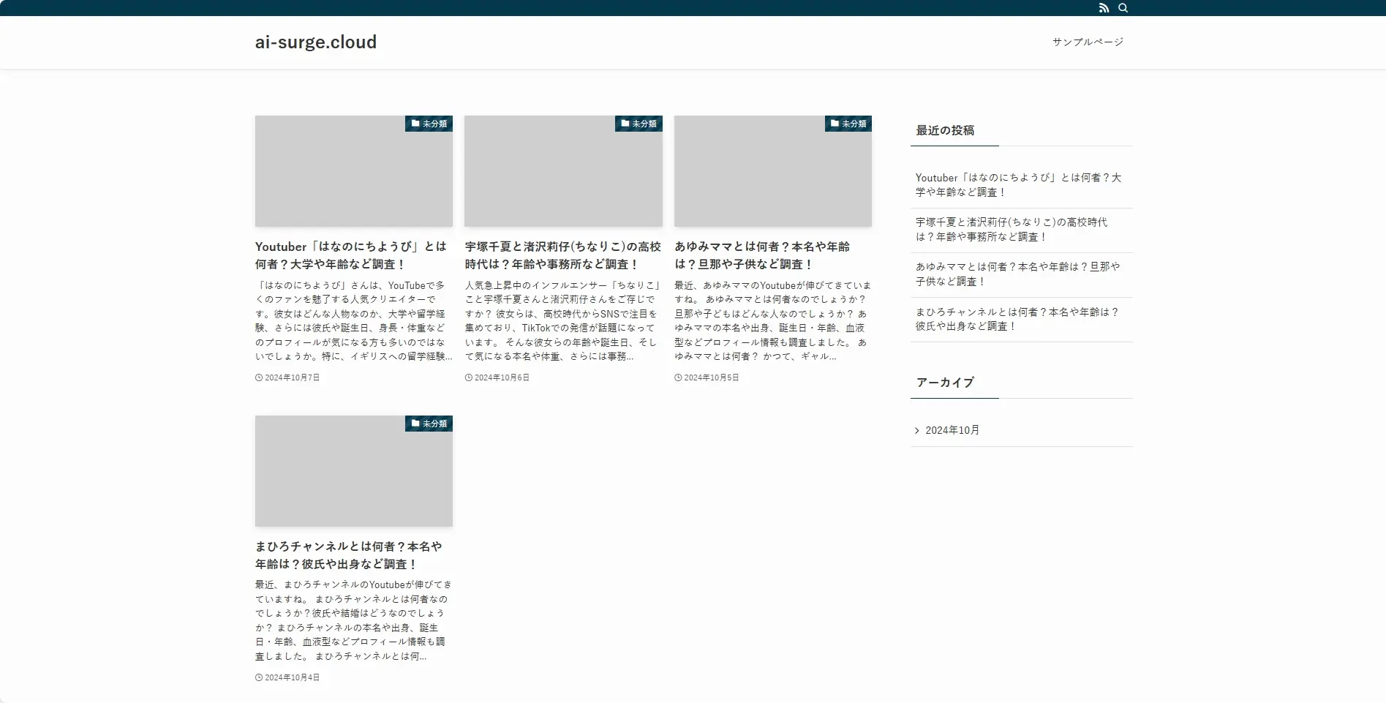Click the clock icon beside 2024年10月4日

coord(257,677)
